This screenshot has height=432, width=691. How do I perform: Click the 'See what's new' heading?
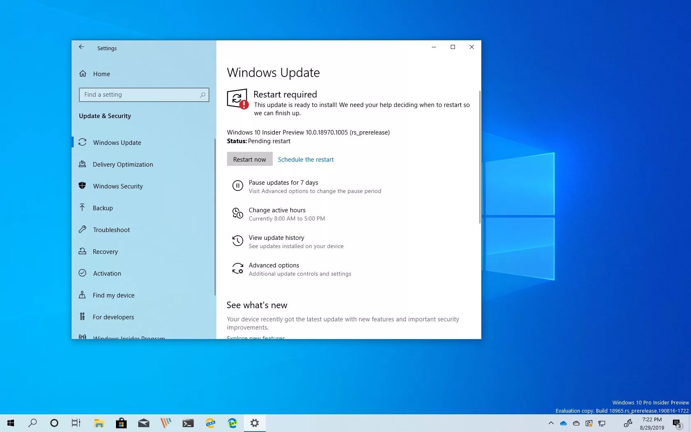click(x=257, y=305)
